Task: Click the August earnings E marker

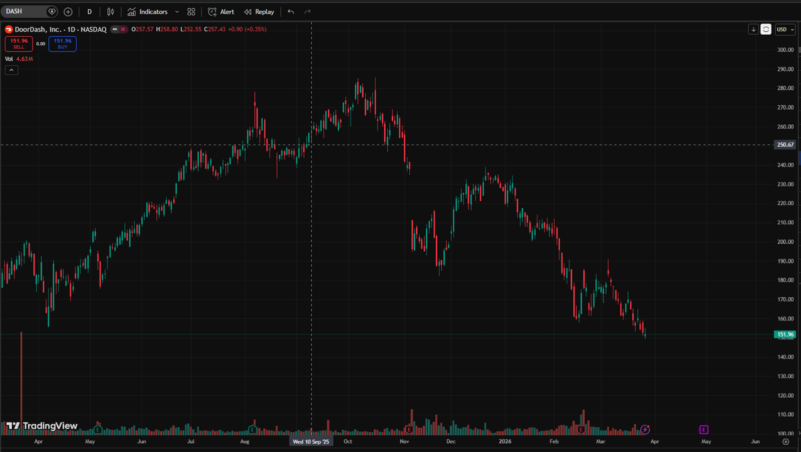Action: coord(253,429)
